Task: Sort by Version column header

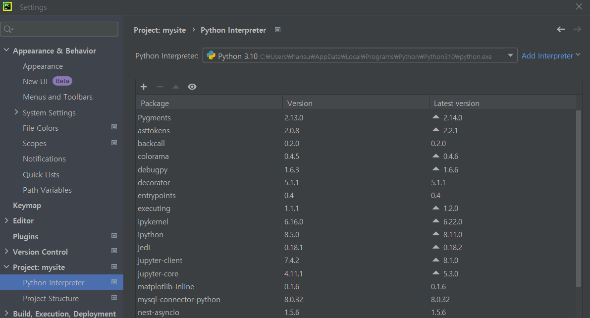Action: click(x=356, y=103)
